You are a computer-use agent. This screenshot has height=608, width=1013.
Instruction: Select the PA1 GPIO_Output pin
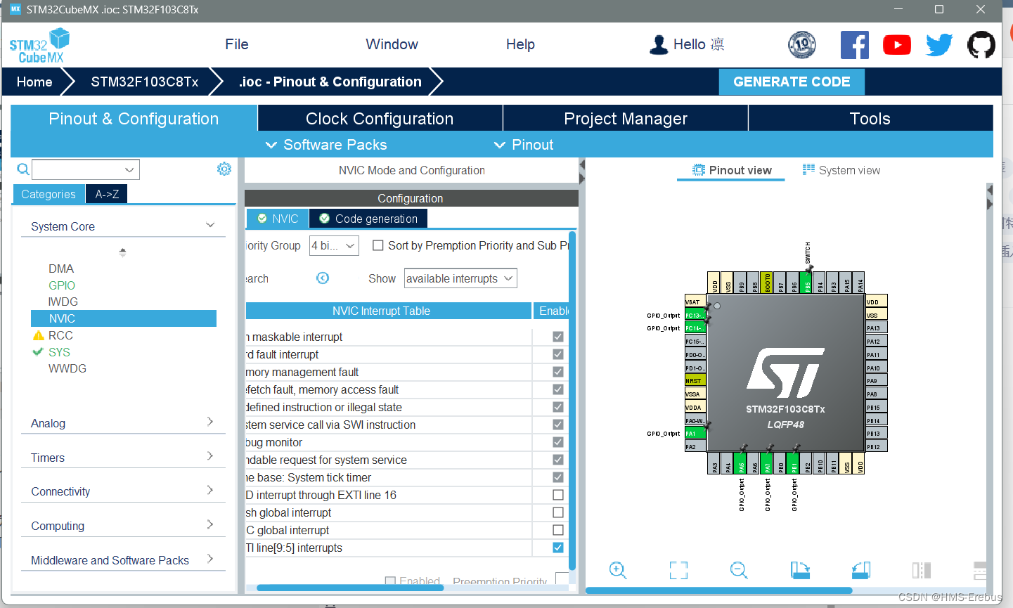695,433
